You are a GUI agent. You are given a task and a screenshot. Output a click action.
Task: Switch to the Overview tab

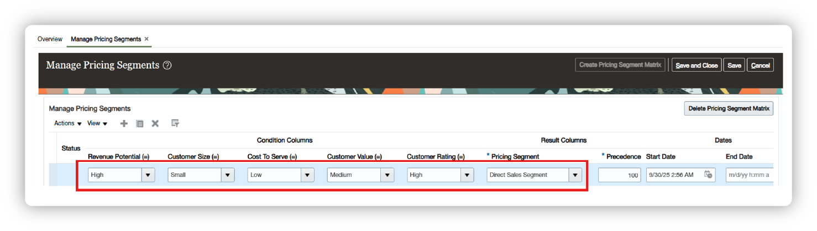[x=50, y=39]
